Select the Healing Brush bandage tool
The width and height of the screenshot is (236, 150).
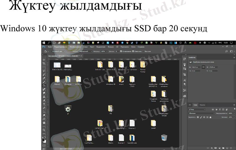(44, 89)
